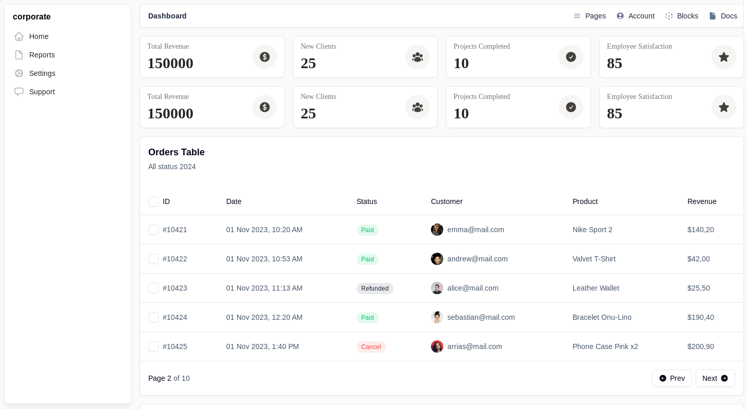Toggle the select-all checkbox beside ID header
Screen dimensions: 747x410
153,201
